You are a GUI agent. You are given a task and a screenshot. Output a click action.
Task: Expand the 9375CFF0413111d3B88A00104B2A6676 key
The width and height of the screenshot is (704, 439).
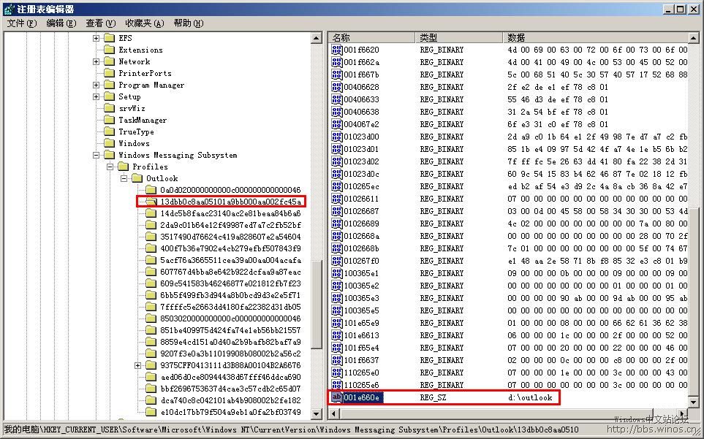tap(137, 365)
